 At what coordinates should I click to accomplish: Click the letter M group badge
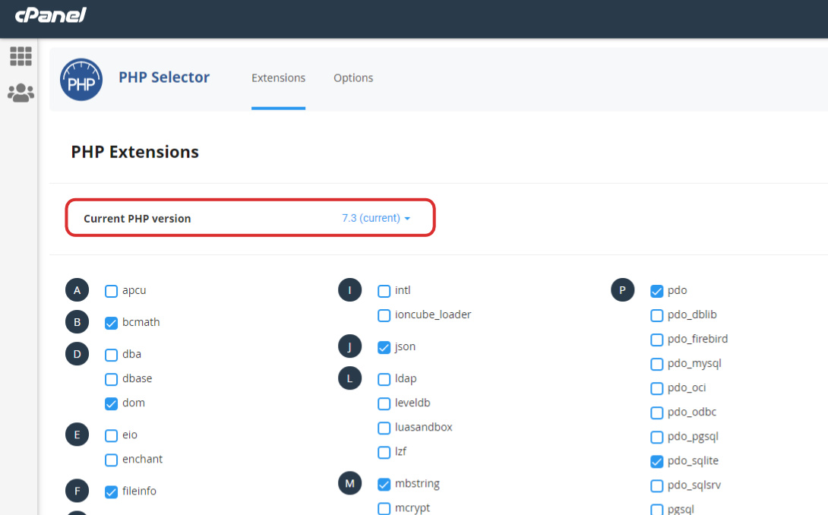(349, 483)
